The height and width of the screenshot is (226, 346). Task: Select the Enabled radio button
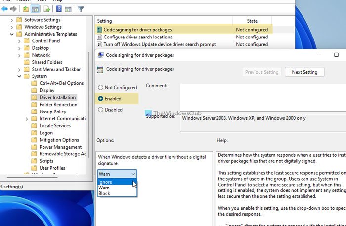pos(101,99)
